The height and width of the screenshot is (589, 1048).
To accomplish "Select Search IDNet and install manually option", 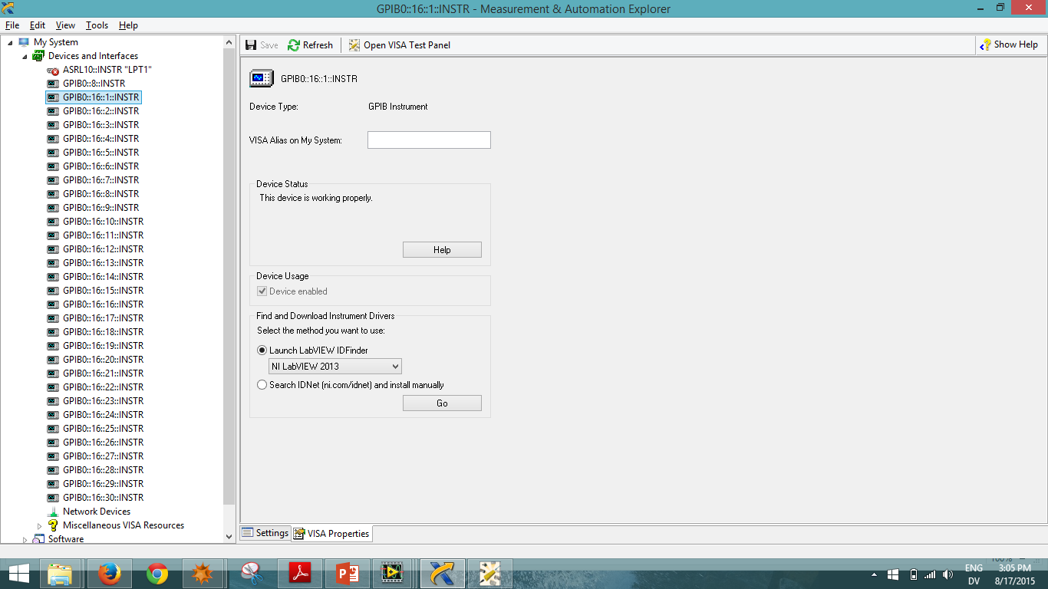I will coord(262,385).
